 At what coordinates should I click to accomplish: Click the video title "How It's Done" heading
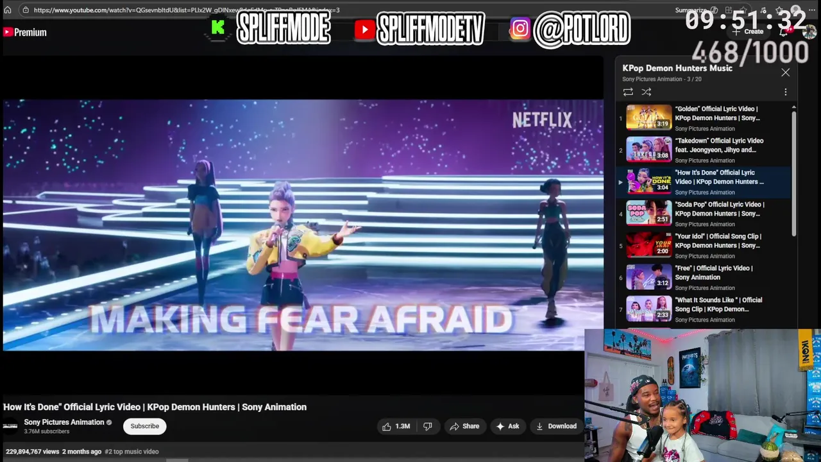pos(155,407)
